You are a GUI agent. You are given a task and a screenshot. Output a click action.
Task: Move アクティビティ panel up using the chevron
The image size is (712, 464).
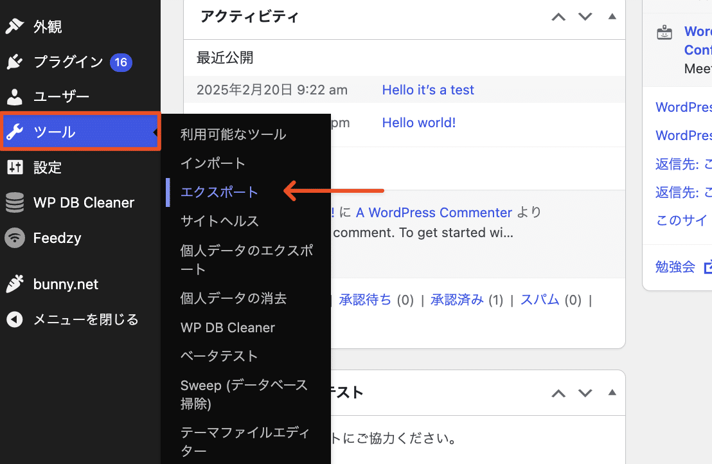[558, 17]
